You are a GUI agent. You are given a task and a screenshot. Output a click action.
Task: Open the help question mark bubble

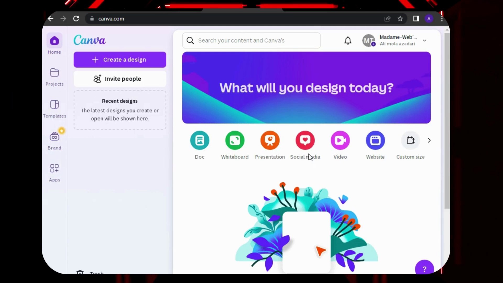point(424,268)
